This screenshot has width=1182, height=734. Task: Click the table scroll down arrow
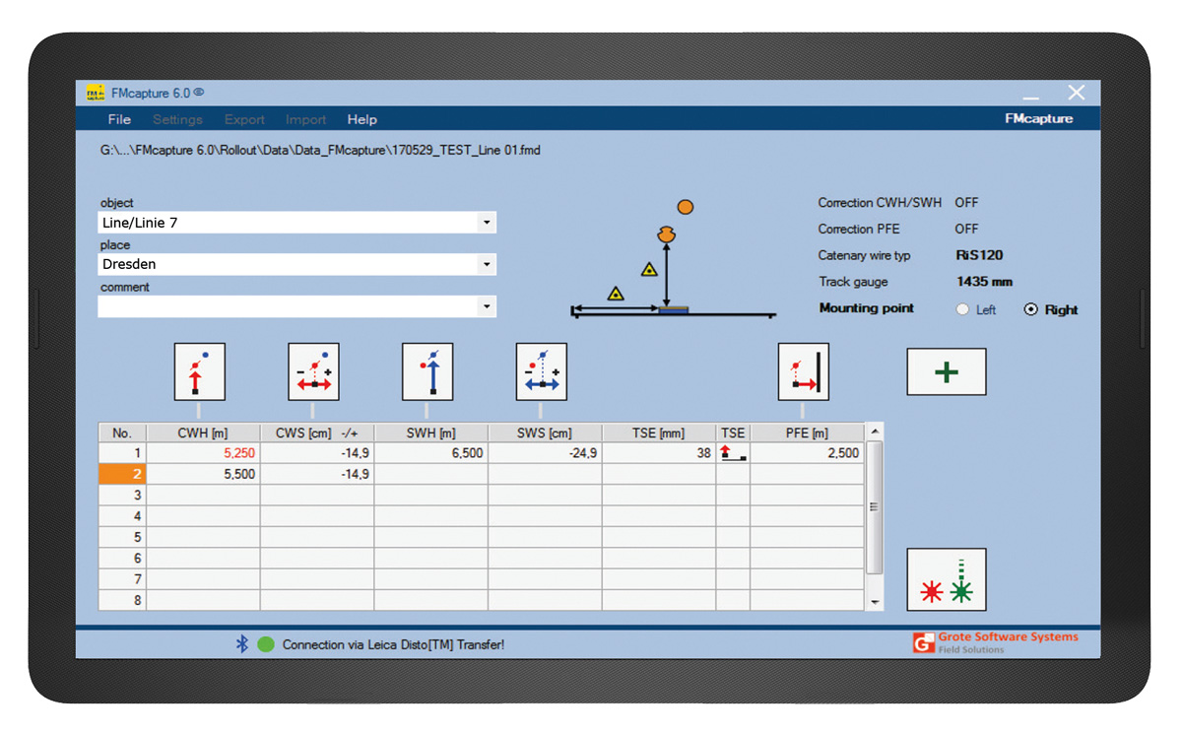pos(875,602)
